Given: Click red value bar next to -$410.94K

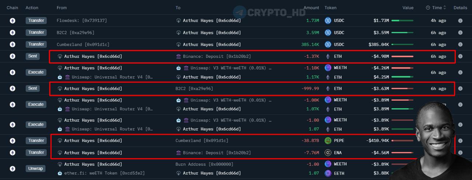Looking at the screenshot, I should (402, 141).
